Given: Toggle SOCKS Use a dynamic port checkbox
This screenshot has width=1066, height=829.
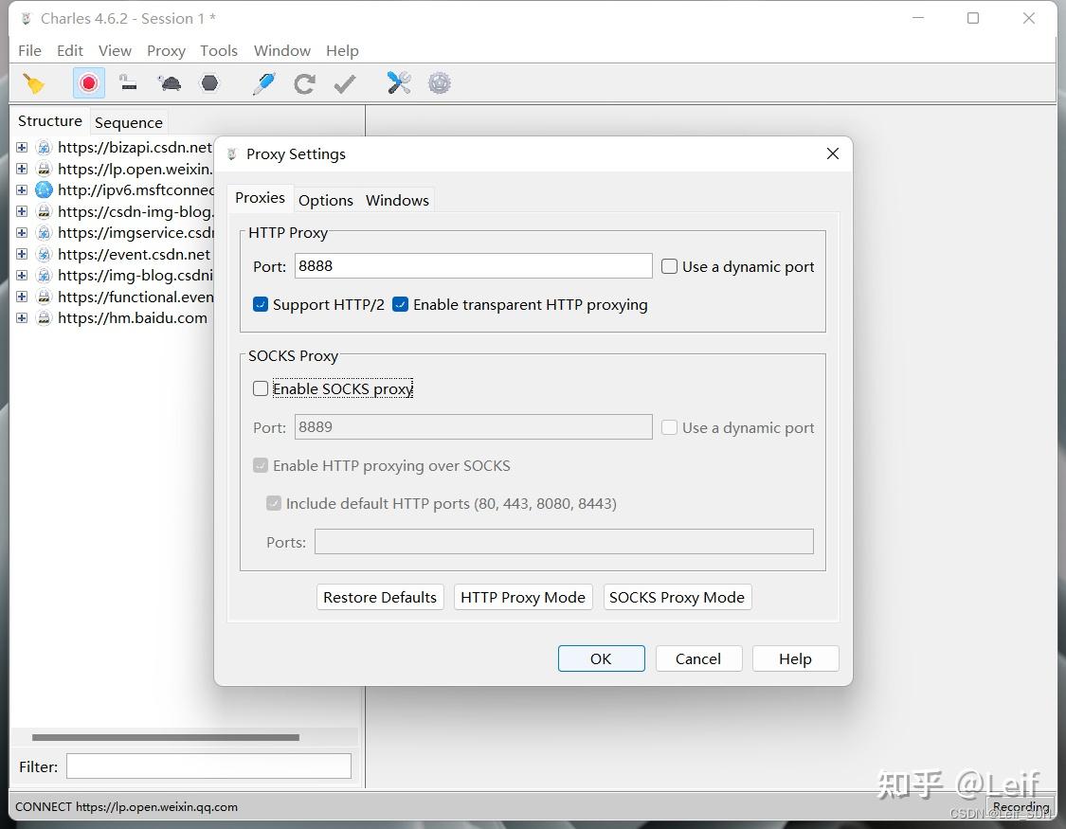Looking at the screenshot, I should pyautogui.click(x=669, y=427).
